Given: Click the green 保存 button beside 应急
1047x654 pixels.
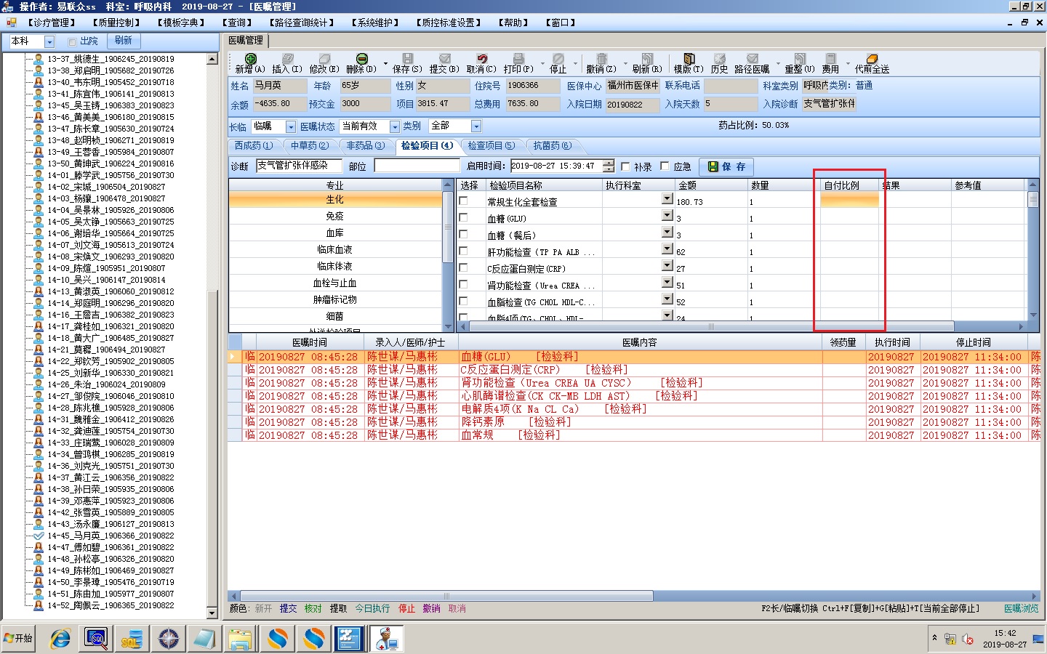Looking at the screenshot, I should pos(726,166).
